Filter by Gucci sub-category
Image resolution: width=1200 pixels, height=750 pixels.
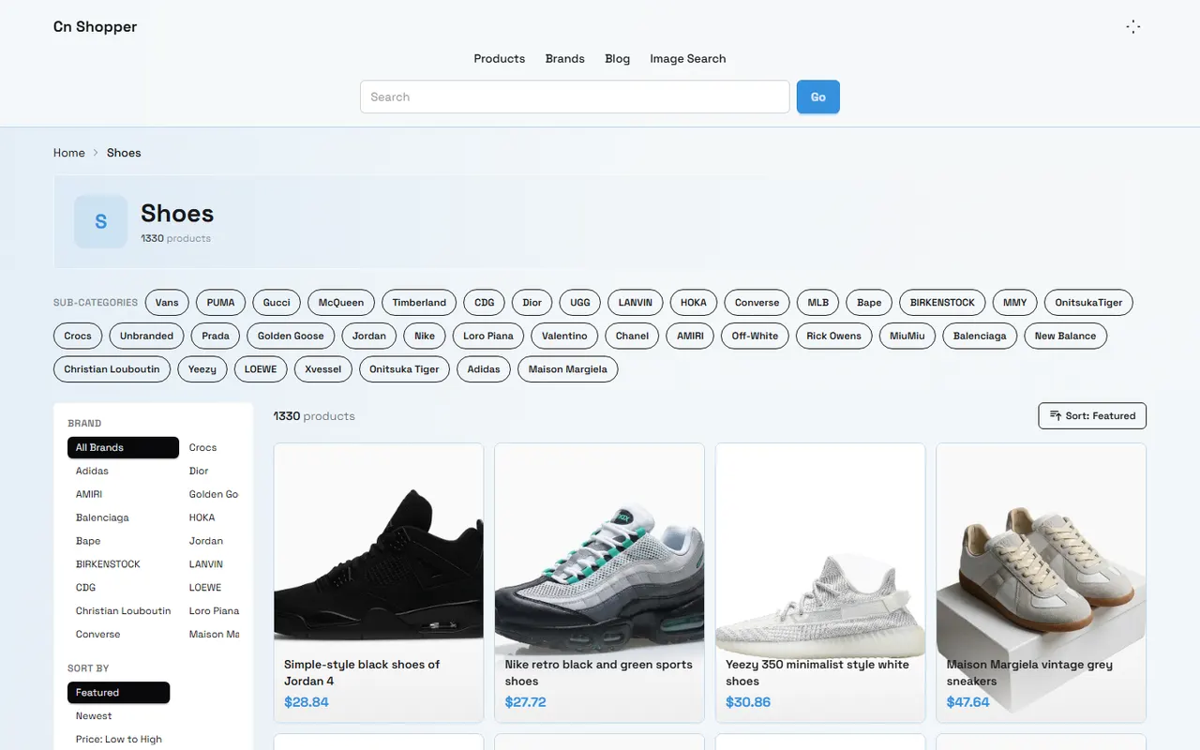pyautogui.click(x=277, y=303)
